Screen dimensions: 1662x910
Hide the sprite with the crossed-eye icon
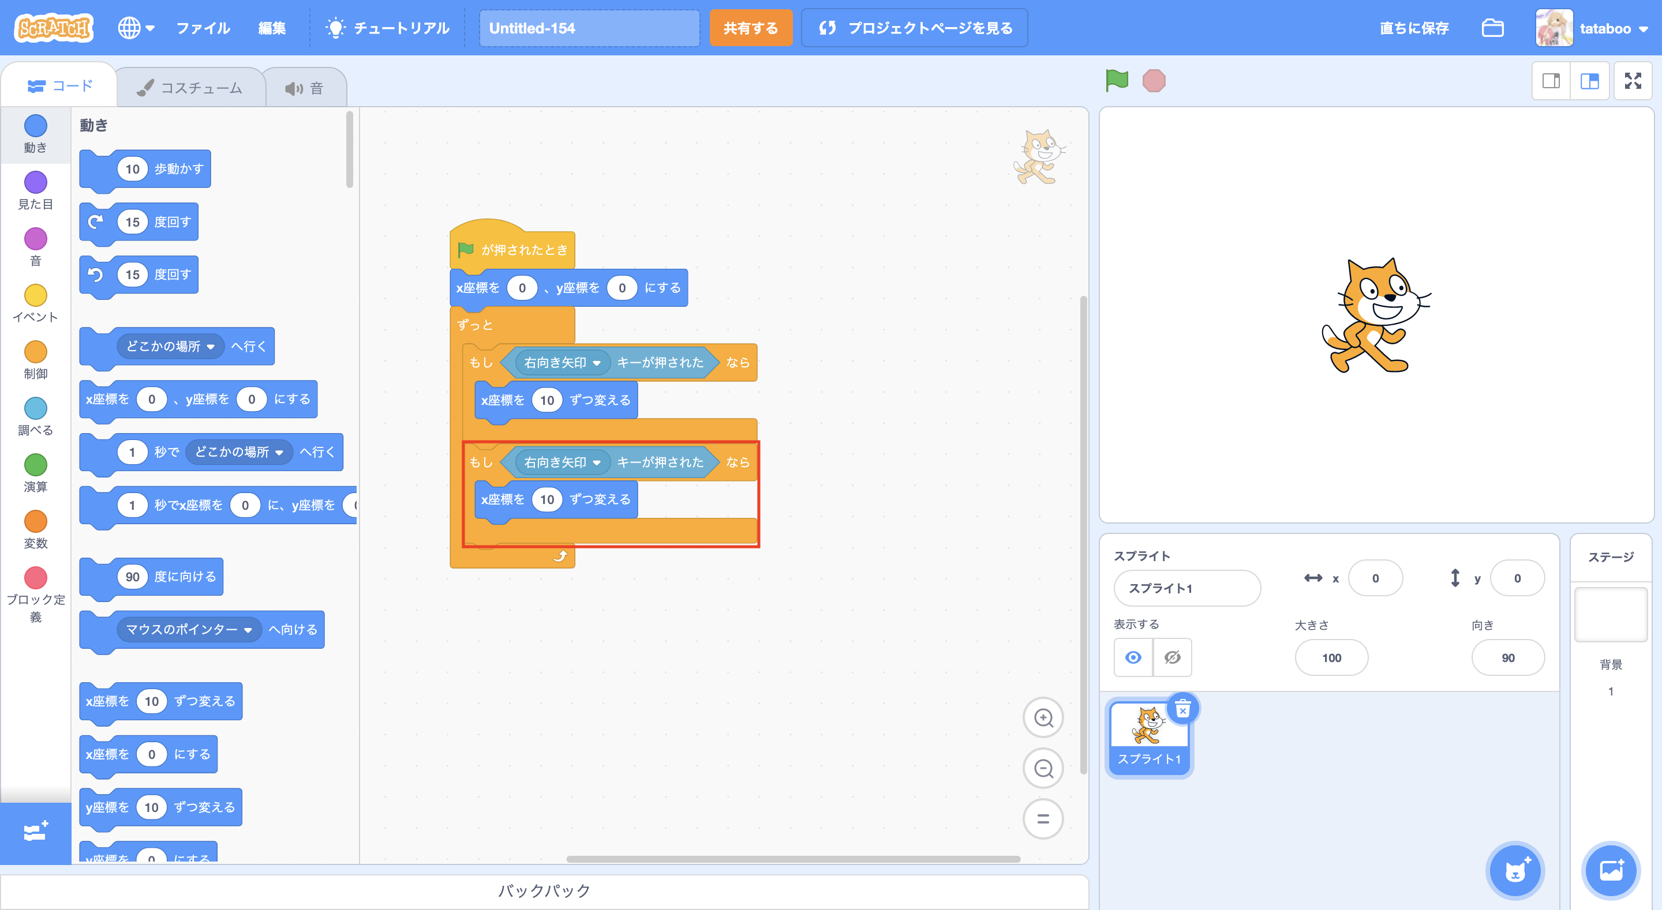1172,657
